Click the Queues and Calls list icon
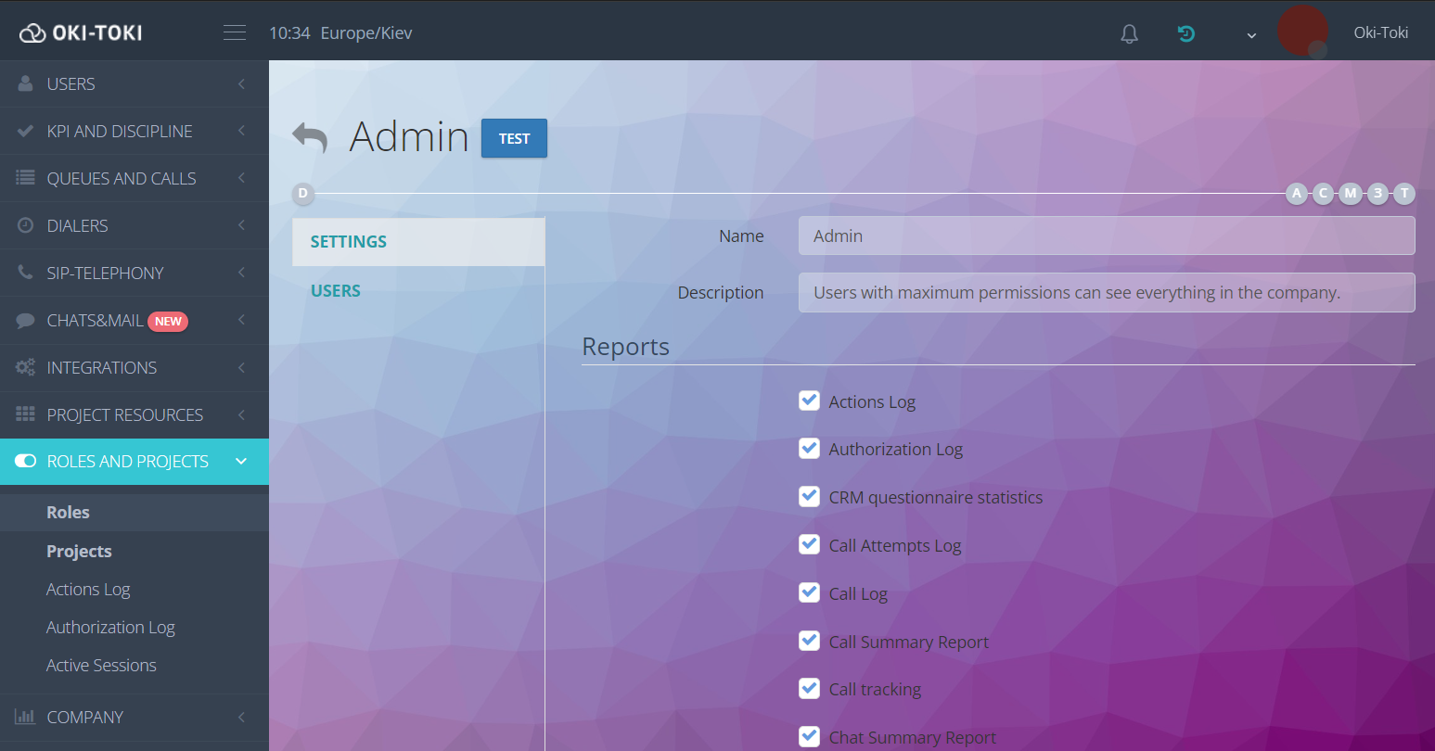Screen dimensions: 1435x751 (x=26, y=178)
